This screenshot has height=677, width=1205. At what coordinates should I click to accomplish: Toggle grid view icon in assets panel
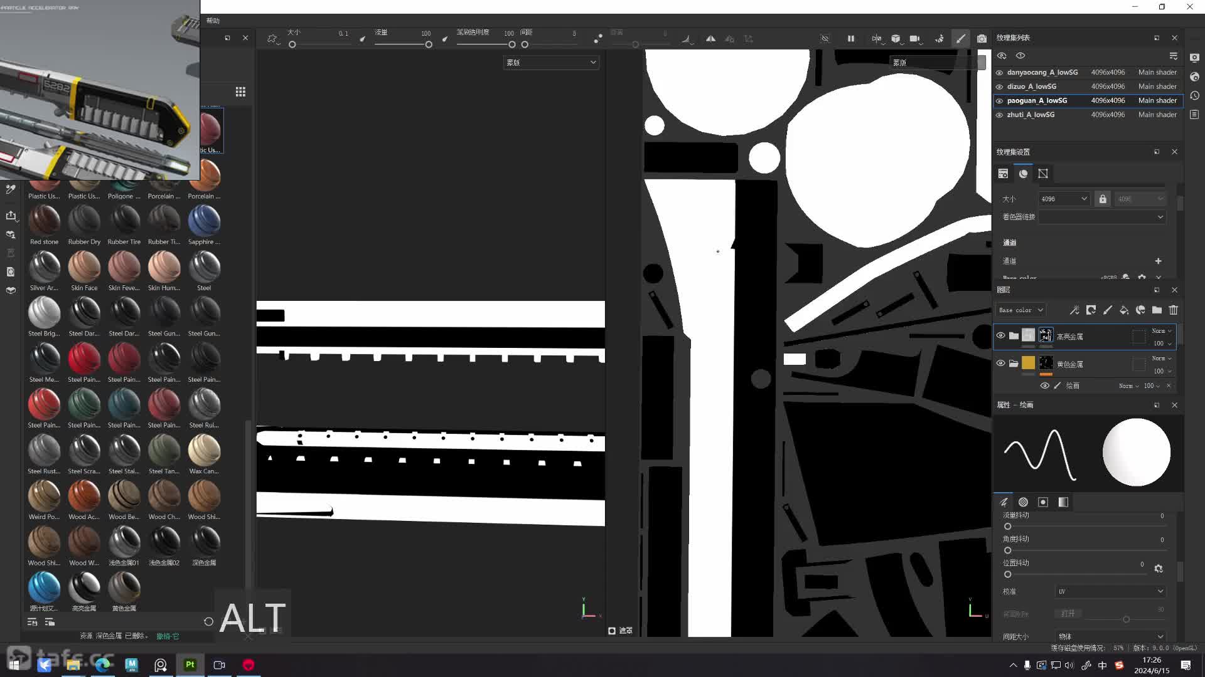(240, 92)
